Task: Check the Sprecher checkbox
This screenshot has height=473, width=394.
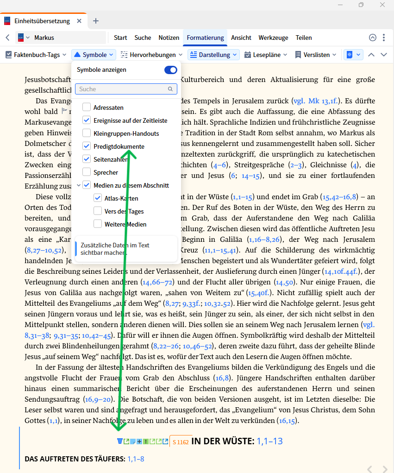Action: pos(87,172)
